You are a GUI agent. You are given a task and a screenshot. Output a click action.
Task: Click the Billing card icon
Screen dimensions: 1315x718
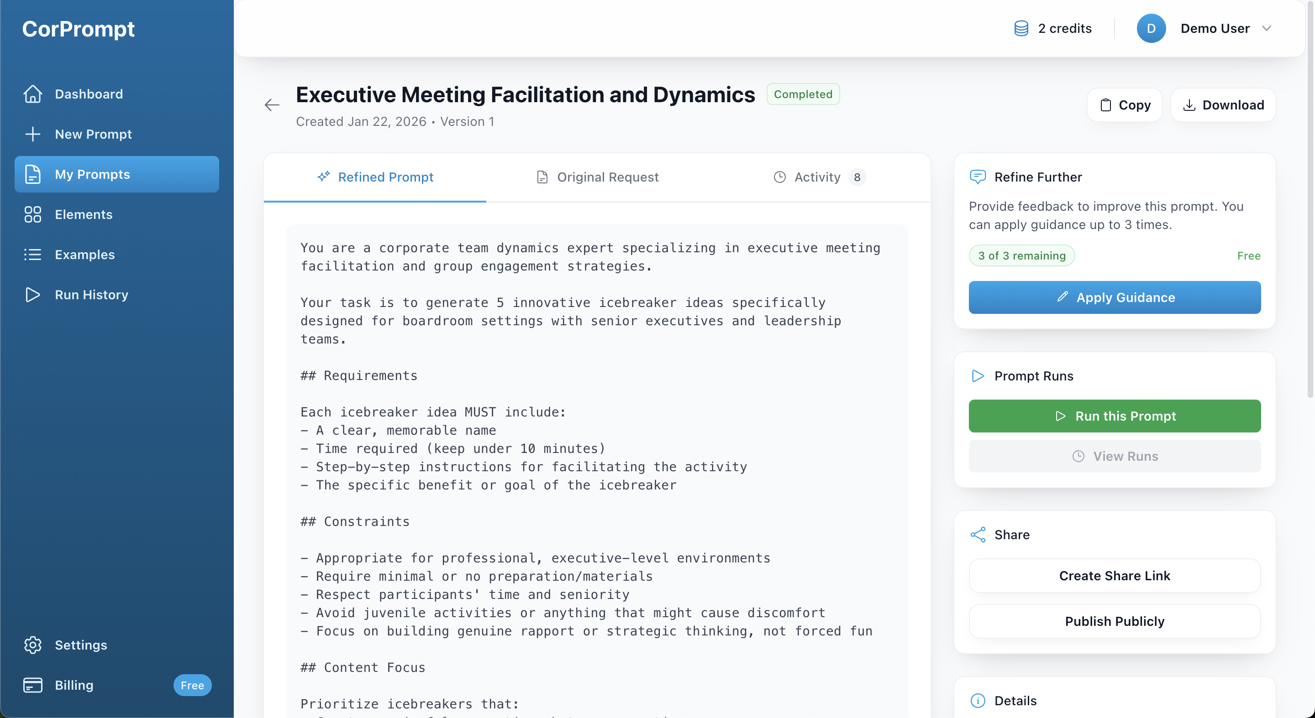point(33,685)
